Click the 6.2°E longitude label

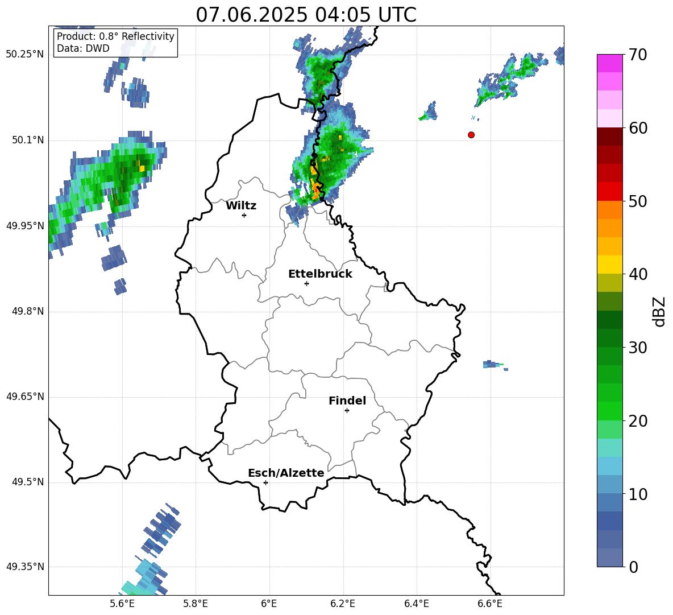pyautogui.click(x=343, y=604)
